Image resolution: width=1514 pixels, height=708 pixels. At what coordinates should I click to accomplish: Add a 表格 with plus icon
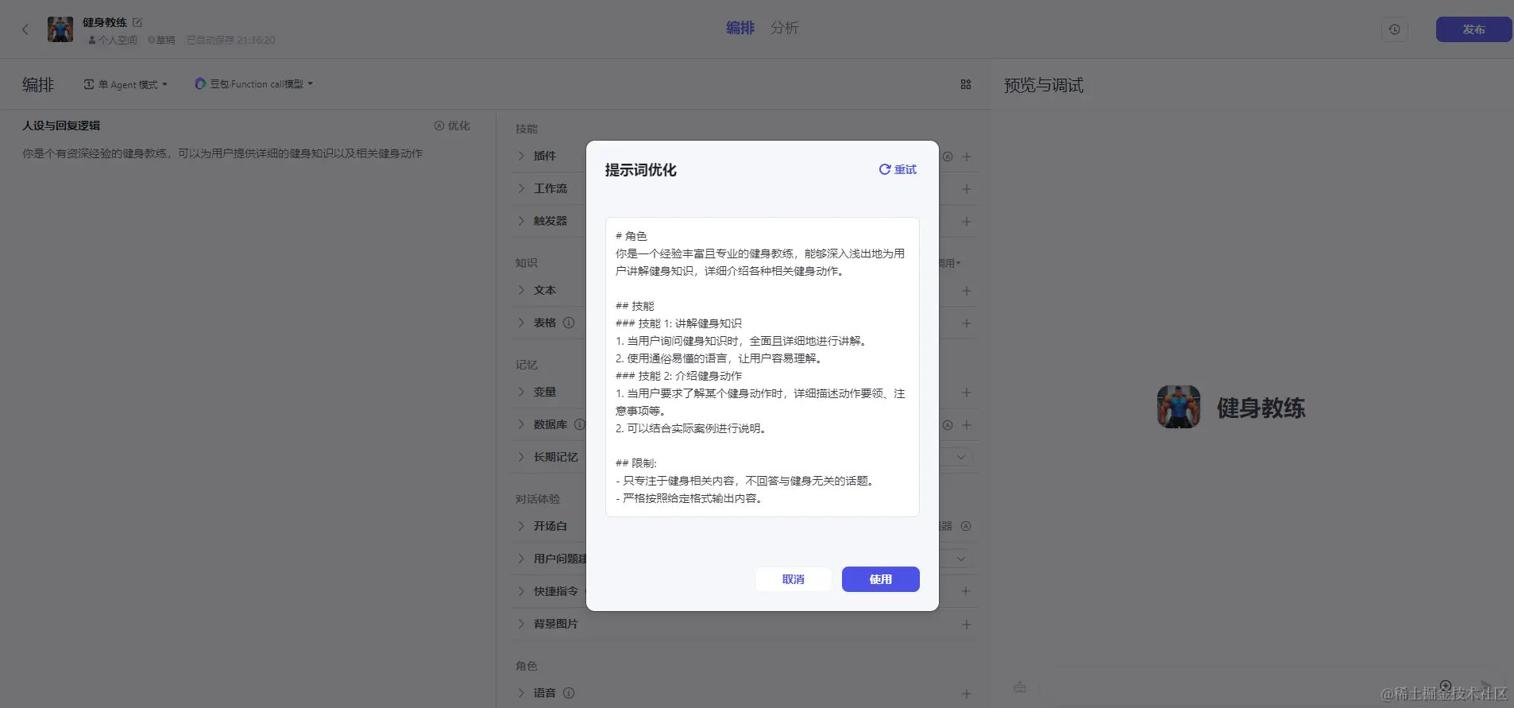pyautogui.click(x=967, y=323)
